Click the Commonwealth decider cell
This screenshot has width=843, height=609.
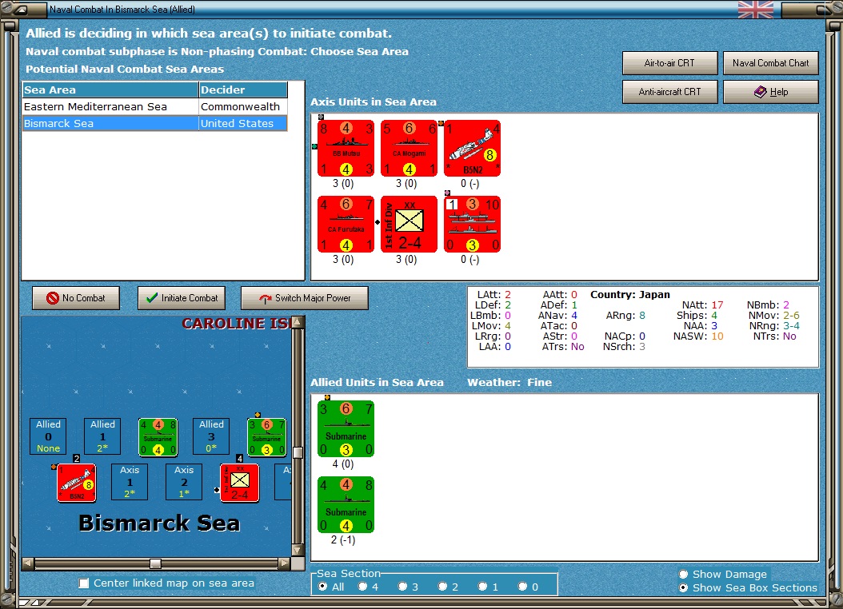point(243,106)
